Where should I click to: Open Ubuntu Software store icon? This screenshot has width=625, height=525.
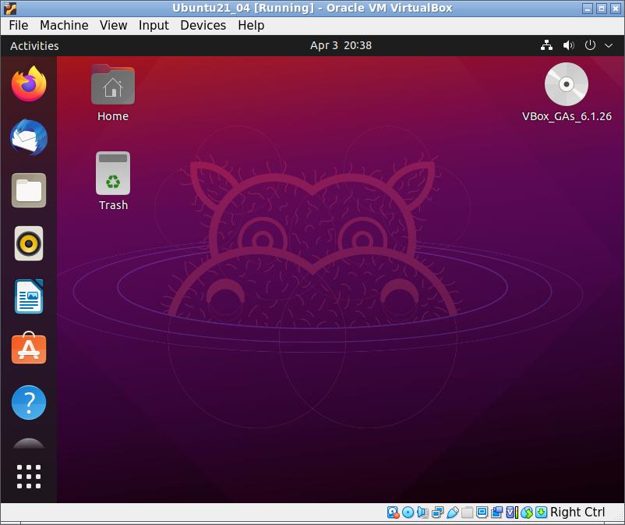[x=29, y=350]
